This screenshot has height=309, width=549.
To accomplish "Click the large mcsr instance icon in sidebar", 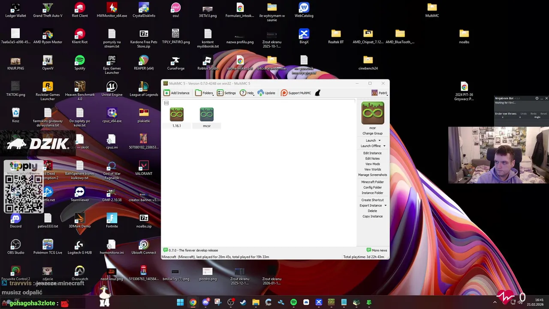I will [x=372, y=113].
